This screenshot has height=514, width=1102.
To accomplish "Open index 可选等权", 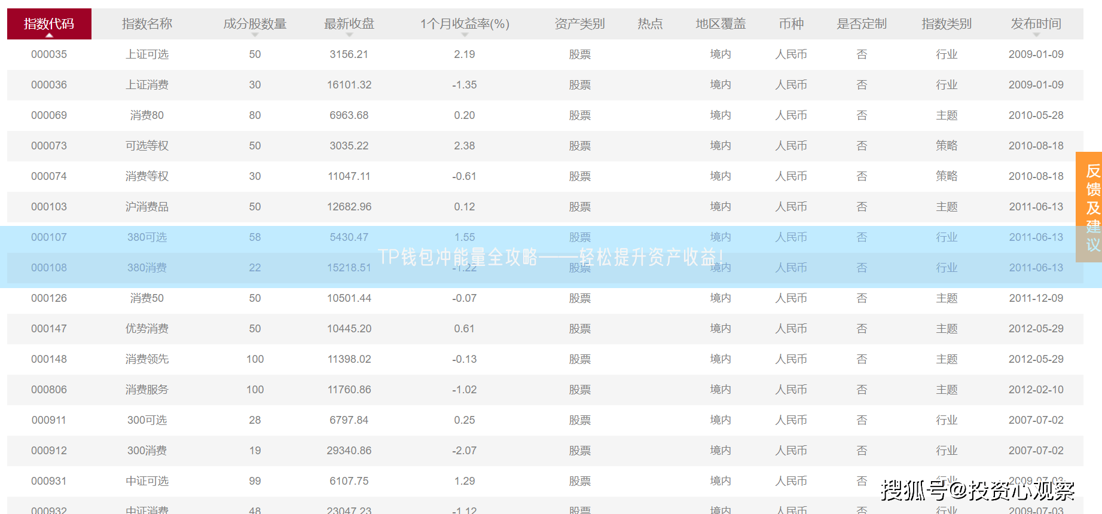I will (x=147, y=146).
